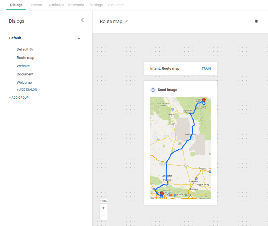Click the Dialogs sidebar heading

click(17, 21)
